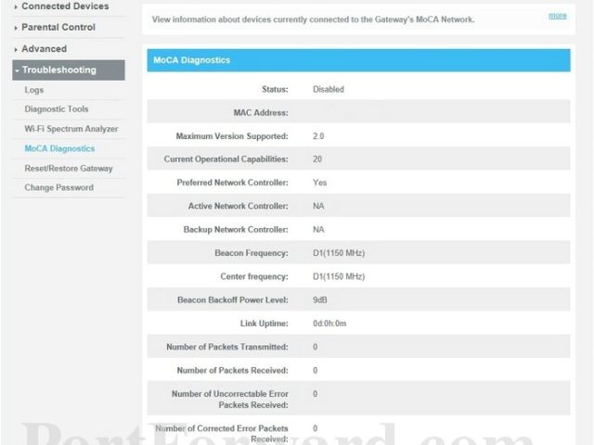
Task: Click the "more" link
Action: click(x=557, y=16)
